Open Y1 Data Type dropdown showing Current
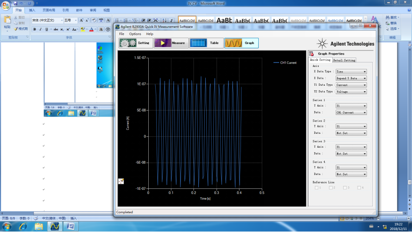Image resolution: width=412 pixels, height=232 pixels. [x=351, y=85]
